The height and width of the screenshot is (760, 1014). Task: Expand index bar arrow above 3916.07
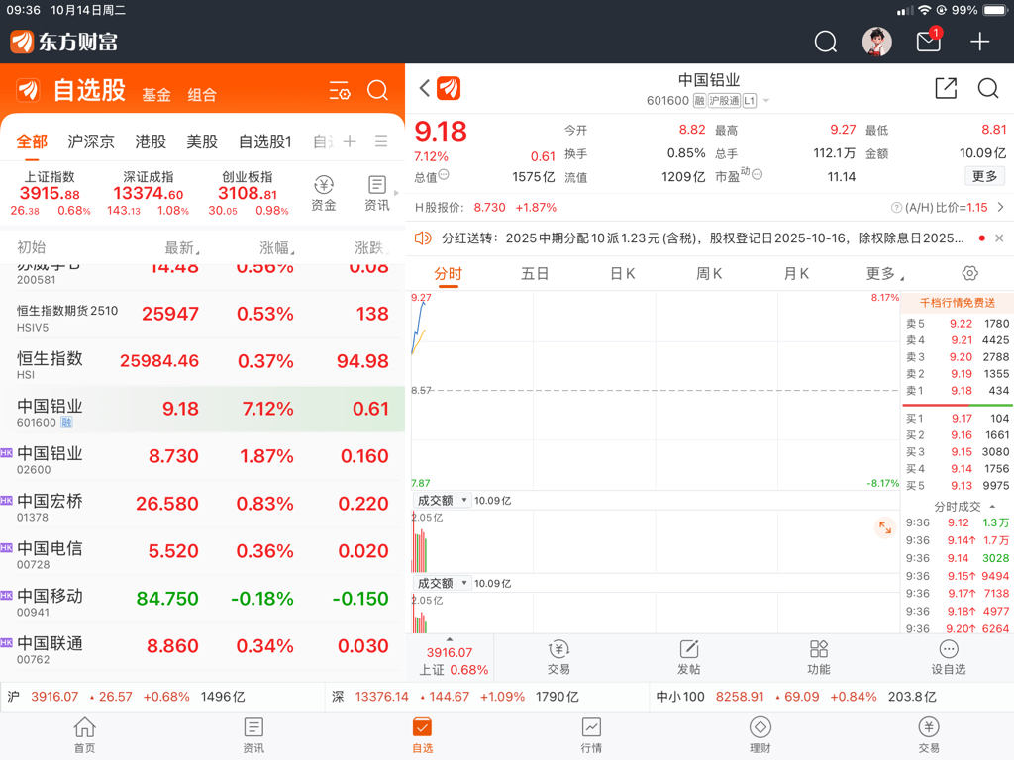pyautogui.click(x=450, y=639)
